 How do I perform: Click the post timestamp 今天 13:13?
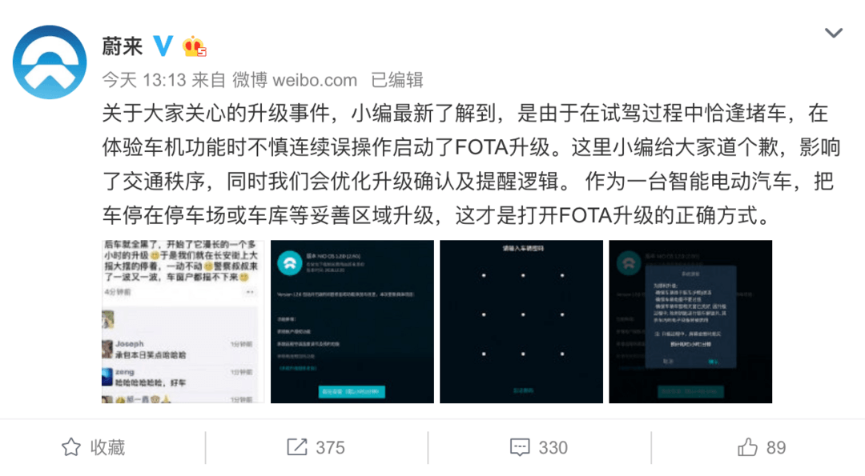coord(144,81)
